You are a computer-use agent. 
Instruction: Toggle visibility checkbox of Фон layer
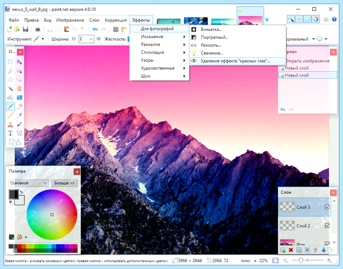pos(327,243)
